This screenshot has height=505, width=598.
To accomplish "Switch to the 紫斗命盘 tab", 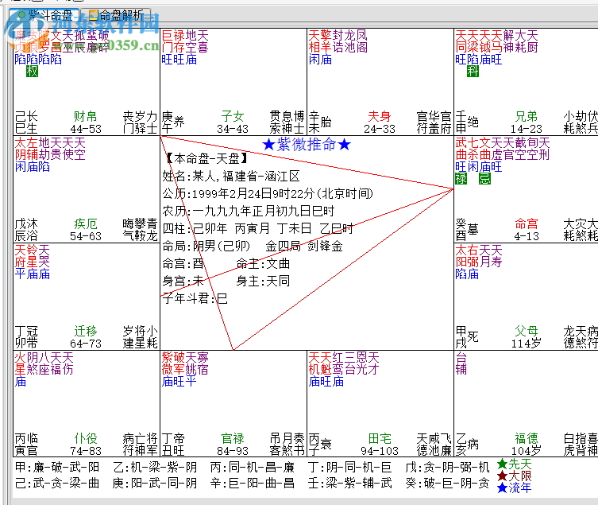I will tap(44, 14).
